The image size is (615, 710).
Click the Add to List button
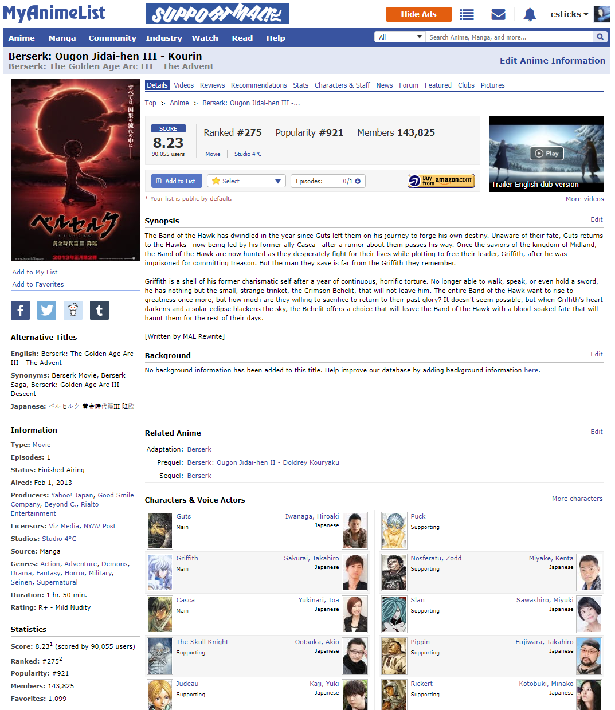click(x=176, y=181)
